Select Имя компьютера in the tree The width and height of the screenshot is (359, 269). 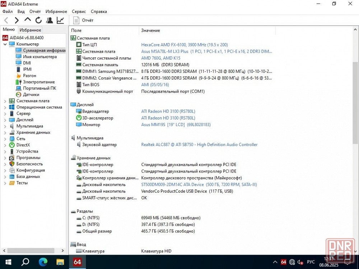click(40, 57)
